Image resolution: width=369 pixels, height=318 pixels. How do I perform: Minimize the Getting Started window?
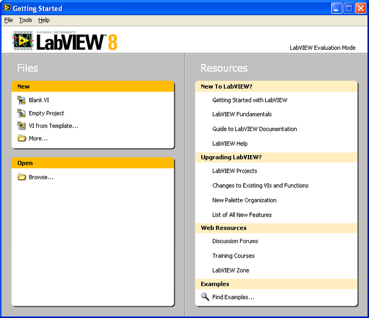pos(337,8)
